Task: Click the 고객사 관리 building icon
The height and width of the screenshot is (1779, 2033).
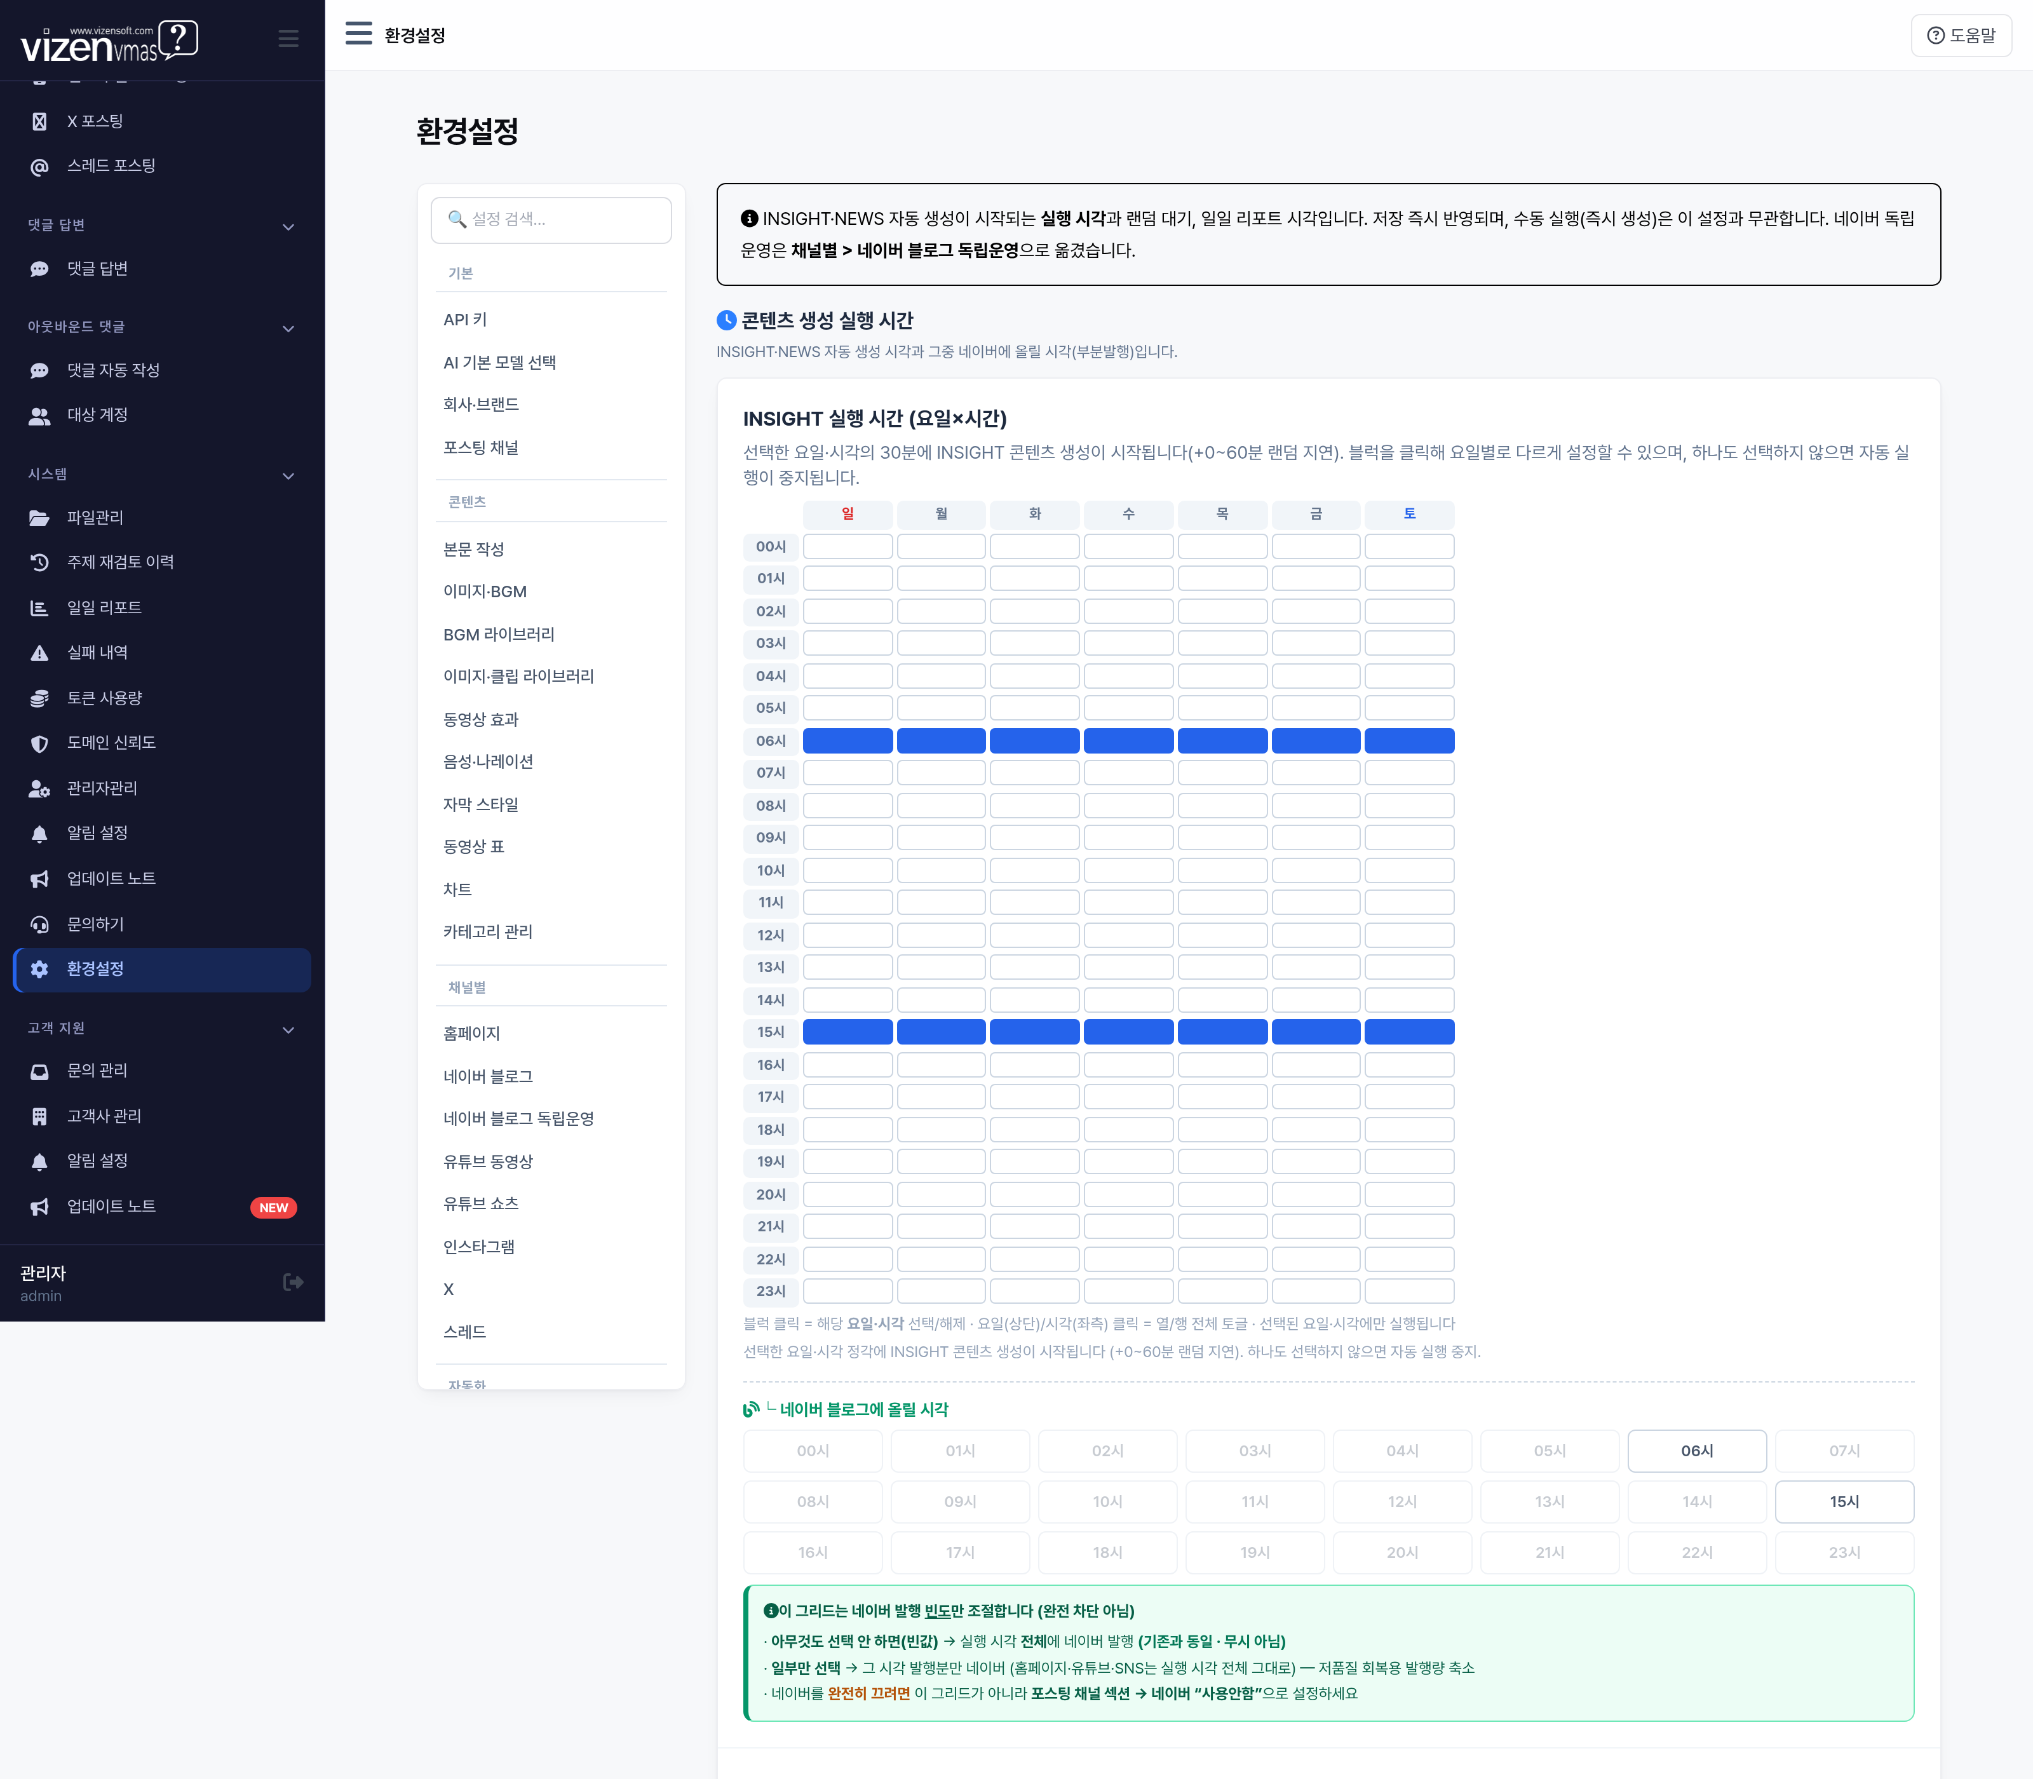Action: click(39, 1116)
